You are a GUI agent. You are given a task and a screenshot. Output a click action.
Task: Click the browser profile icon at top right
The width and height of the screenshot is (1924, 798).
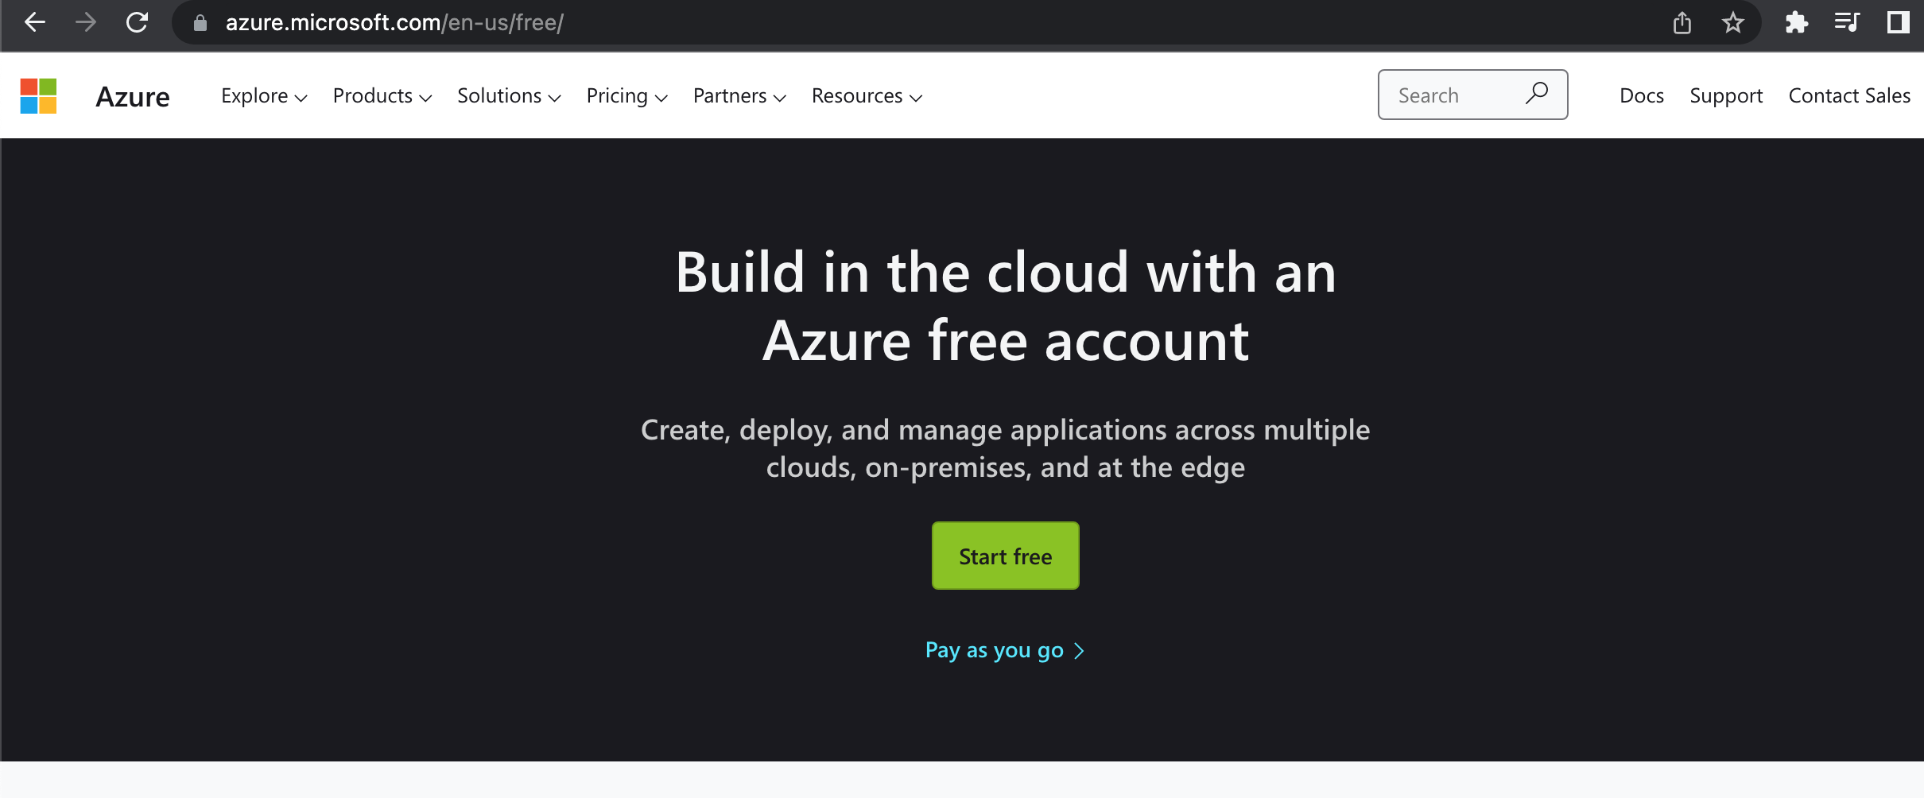point(1899,22)
